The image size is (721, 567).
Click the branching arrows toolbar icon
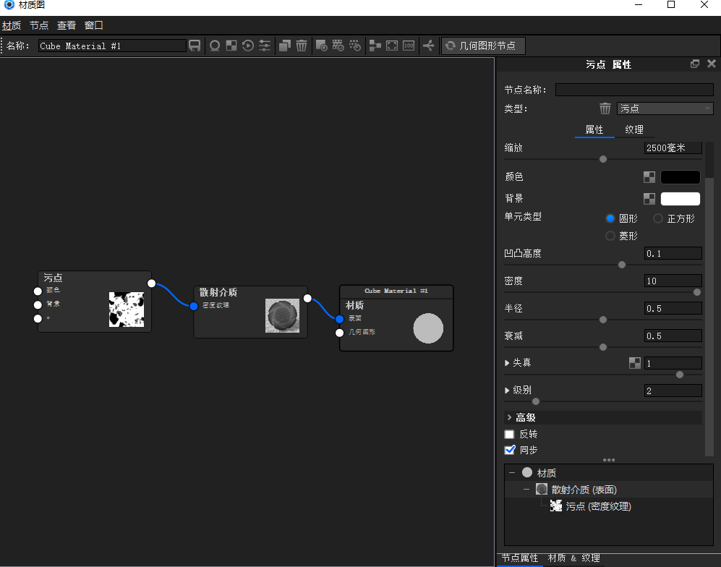[x=429, y=46]
